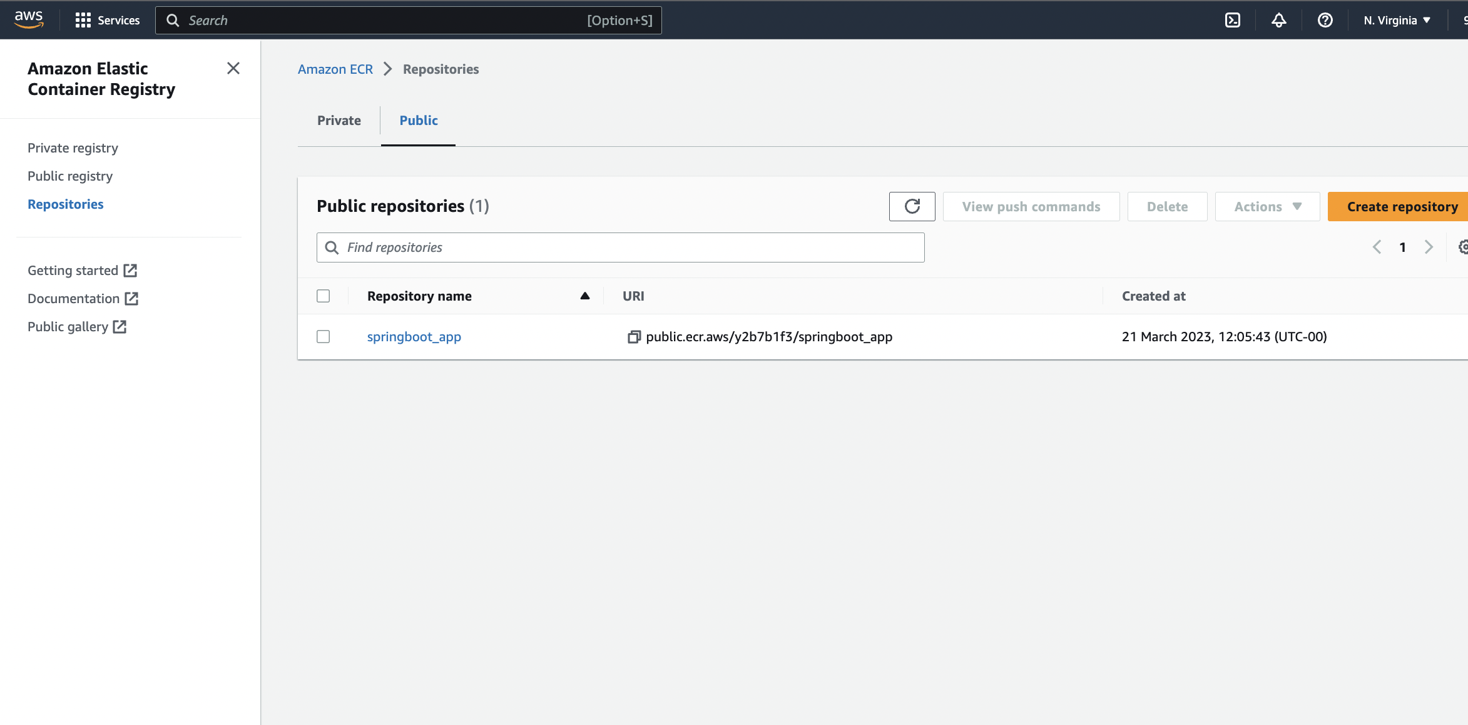Copy the springboot_app URI
1468x725 pixels.
click(x=634, y=337)
